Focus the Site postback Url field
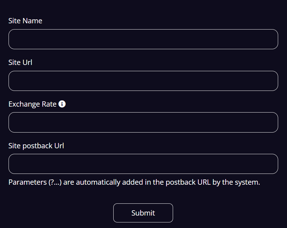 pos(143,164)
